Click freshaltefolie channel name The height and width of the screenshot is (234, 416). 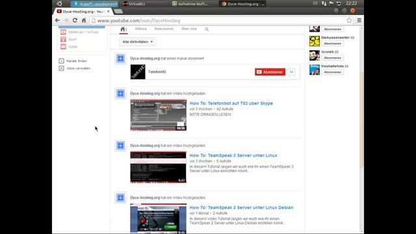(332, 66)
